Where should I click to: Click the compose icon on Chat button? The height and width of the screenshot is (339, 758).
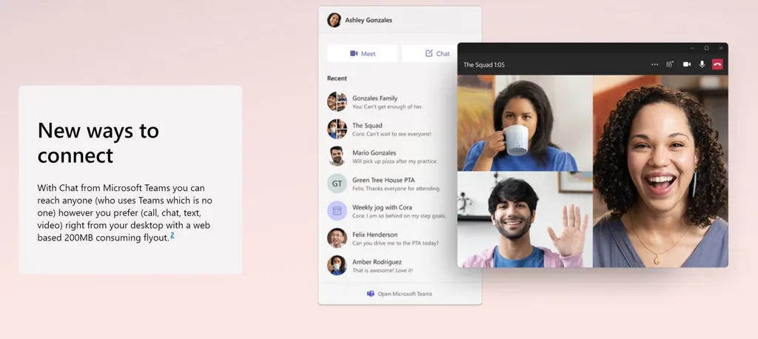pos(429,53)
